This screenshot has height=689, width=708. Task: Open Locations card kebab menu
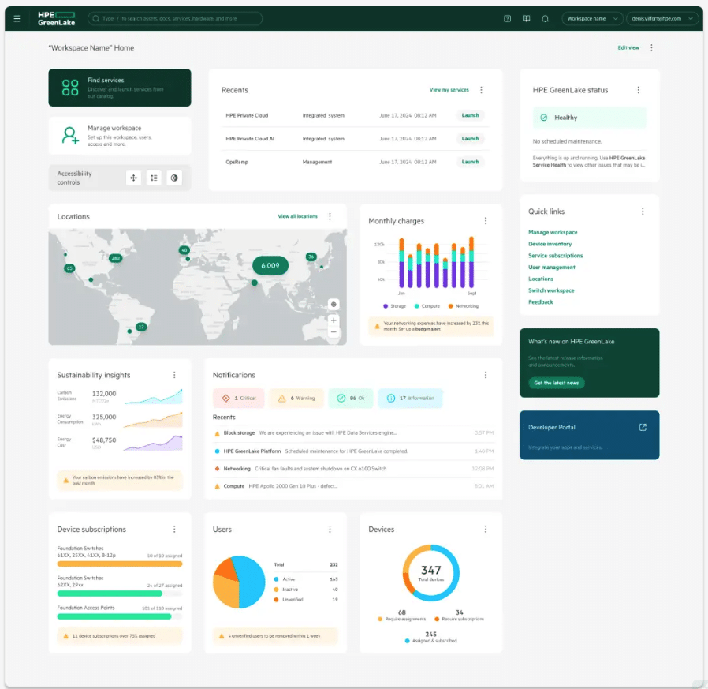pos(330,216)
